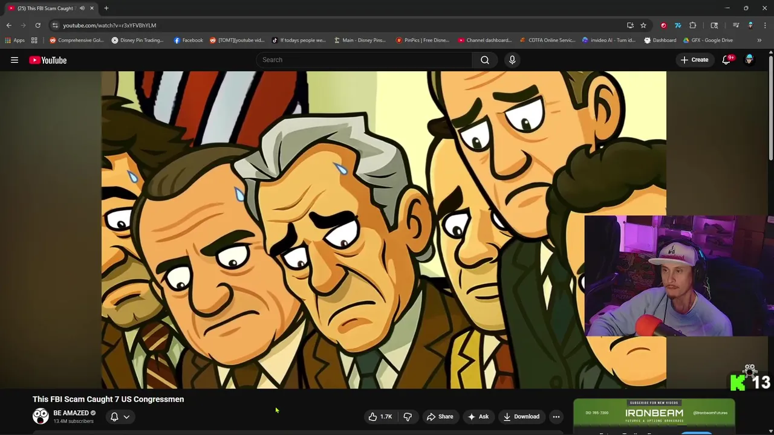Viewport: 774px width, 435px height.
Task: Open YouTube notifications bell
Action: pyautogui.click(x=727, y=60)
